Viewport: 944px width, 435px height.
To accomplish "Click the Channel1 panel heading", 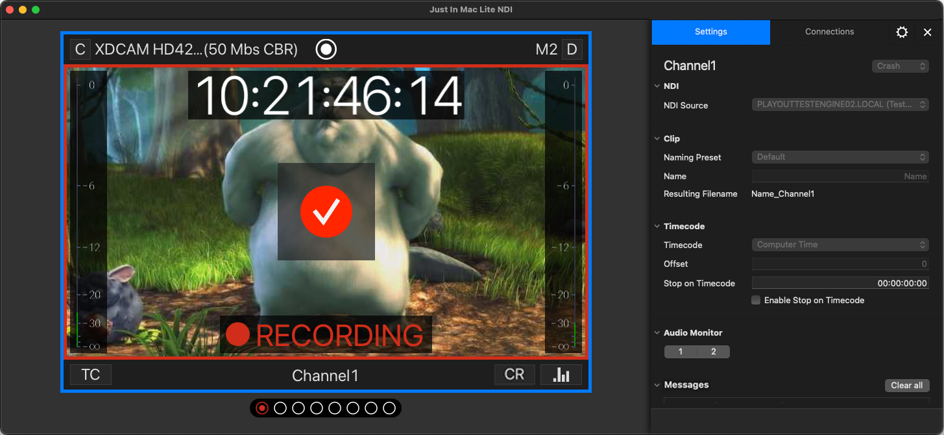I will tap(690, 66).
